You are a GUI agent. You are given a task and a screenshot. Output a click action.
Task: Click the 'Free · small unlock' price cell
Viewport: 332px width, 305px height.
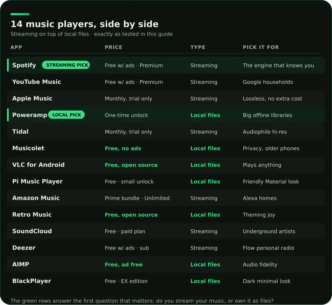[x=129, y=182]
